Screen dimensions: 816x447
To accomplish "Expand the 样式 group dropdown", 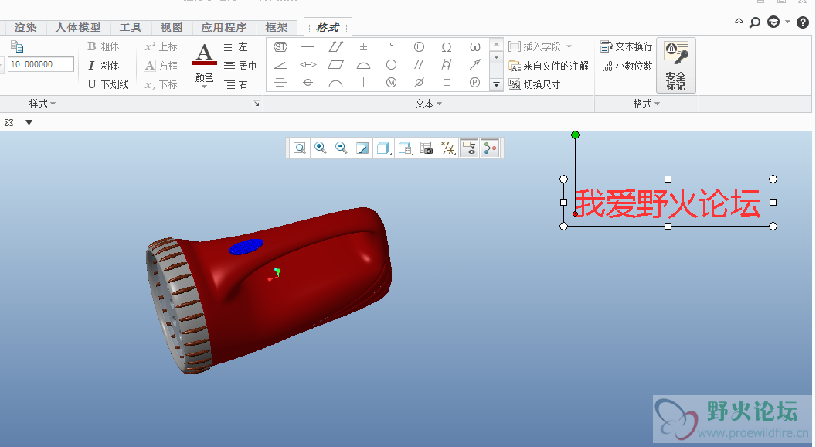I will [42, 104].
